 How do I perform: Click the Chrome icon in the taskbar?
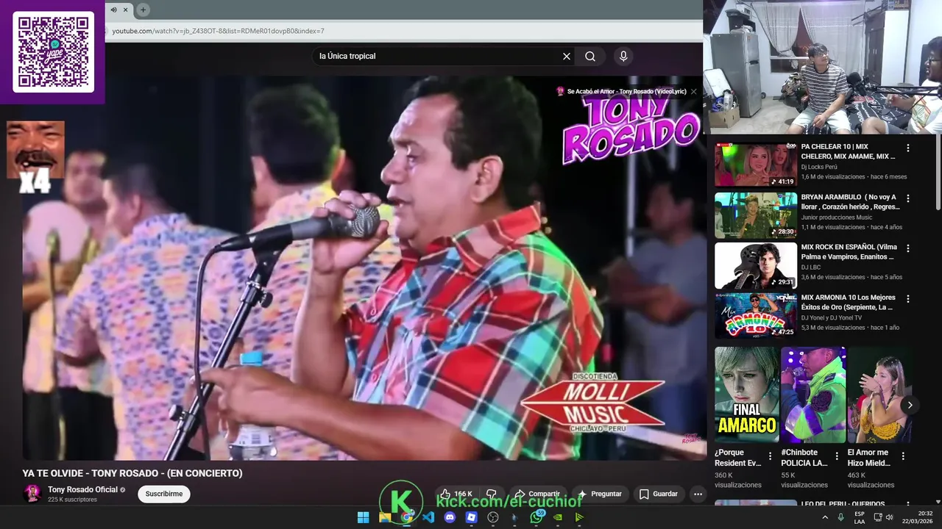(x=406, y=517)
